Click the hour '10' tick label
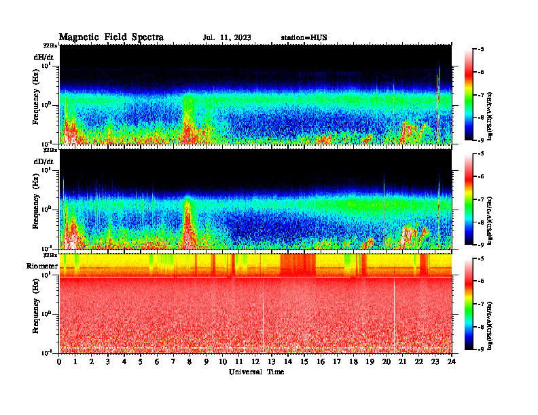Screen dimensions: 538x415 (223, 361)
